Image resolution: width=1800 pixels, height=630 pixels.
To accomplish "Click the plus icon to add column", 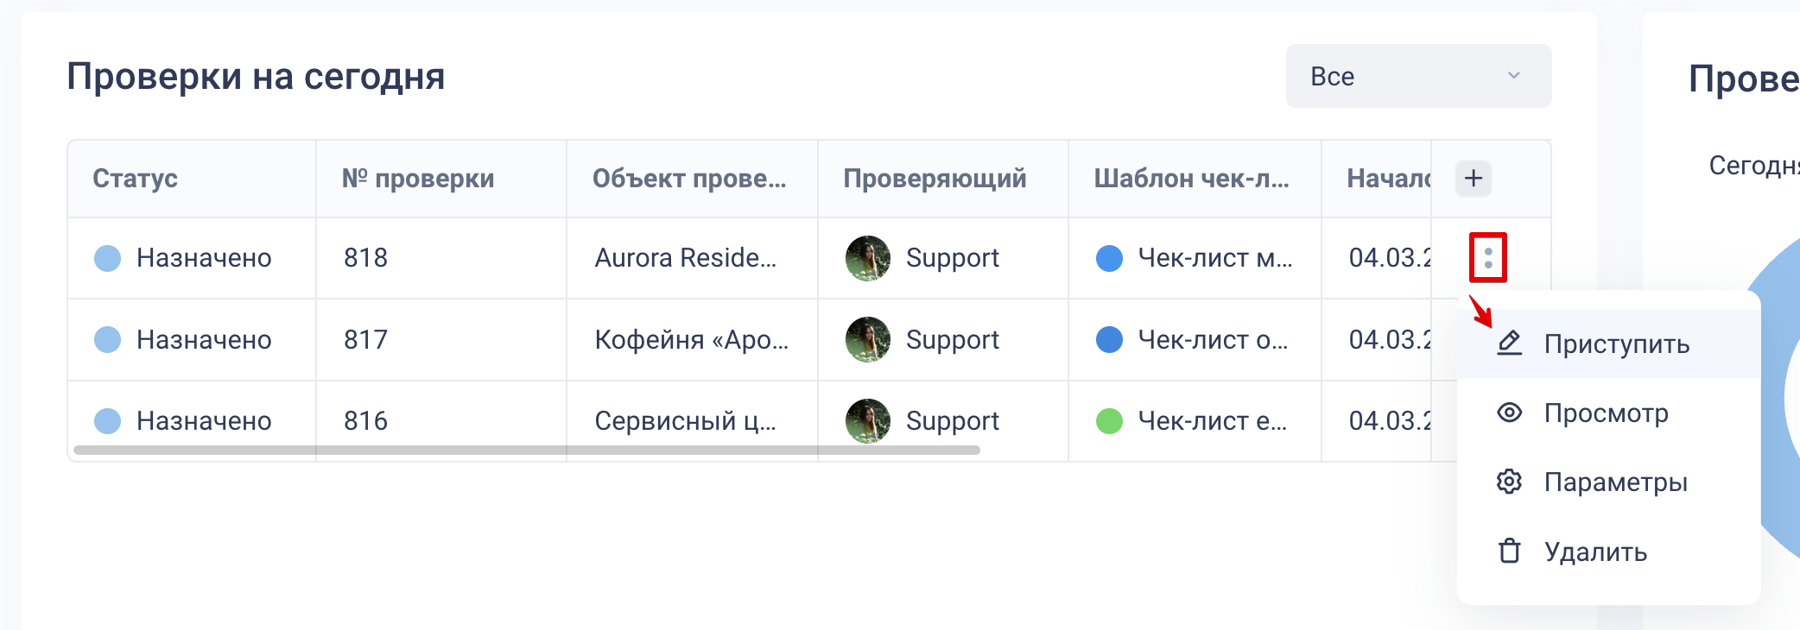I will (1474, 179).
